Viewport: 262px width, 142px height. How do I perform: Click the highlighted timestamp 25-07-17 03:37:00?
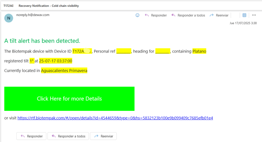coord(56,61)
